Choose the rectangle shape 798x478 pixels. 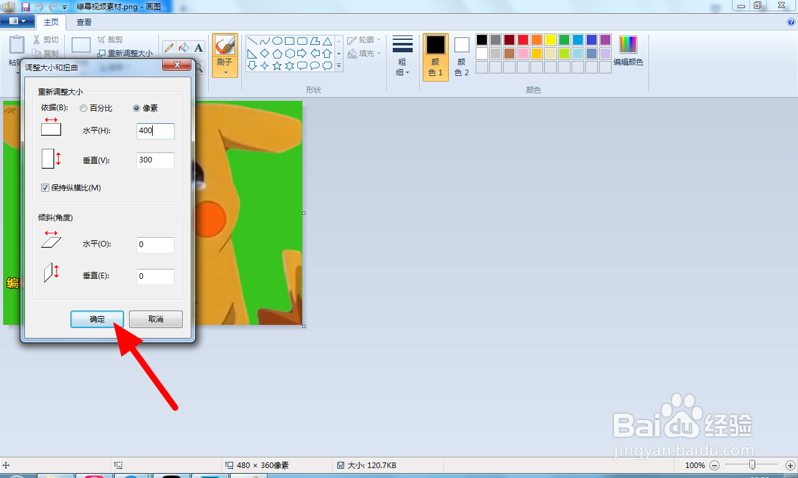click(290, 41)
